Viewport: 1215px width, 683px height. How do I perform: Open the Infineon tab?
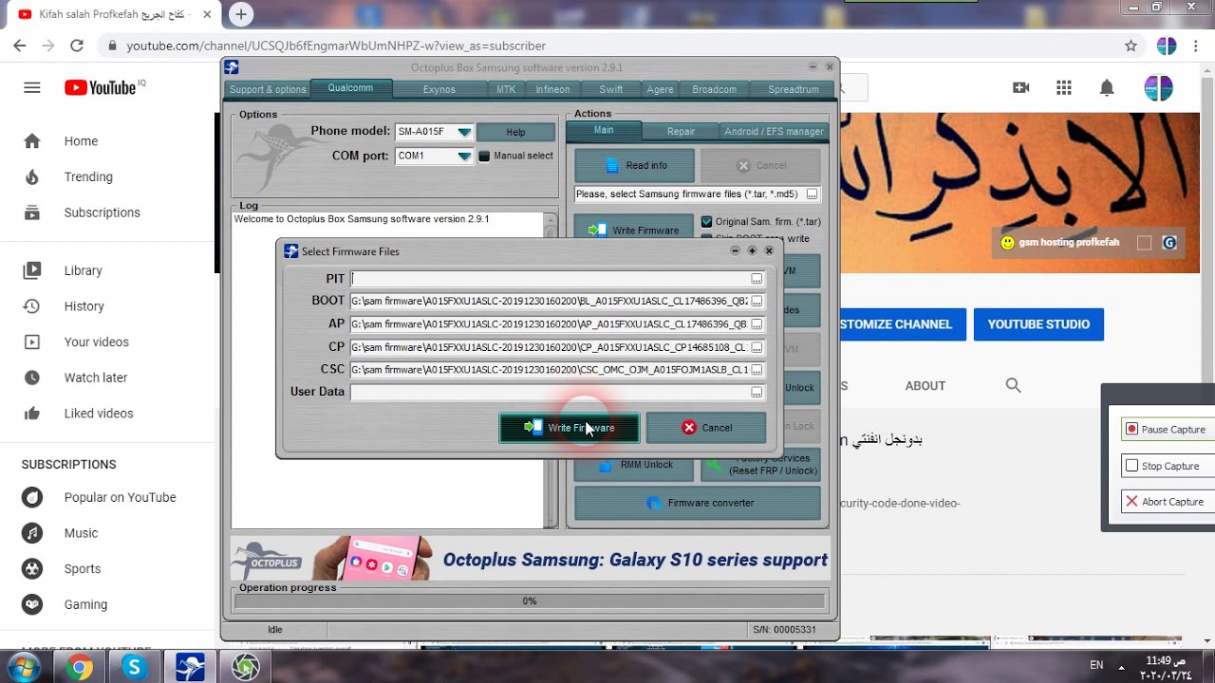click(x=552, y=89)
